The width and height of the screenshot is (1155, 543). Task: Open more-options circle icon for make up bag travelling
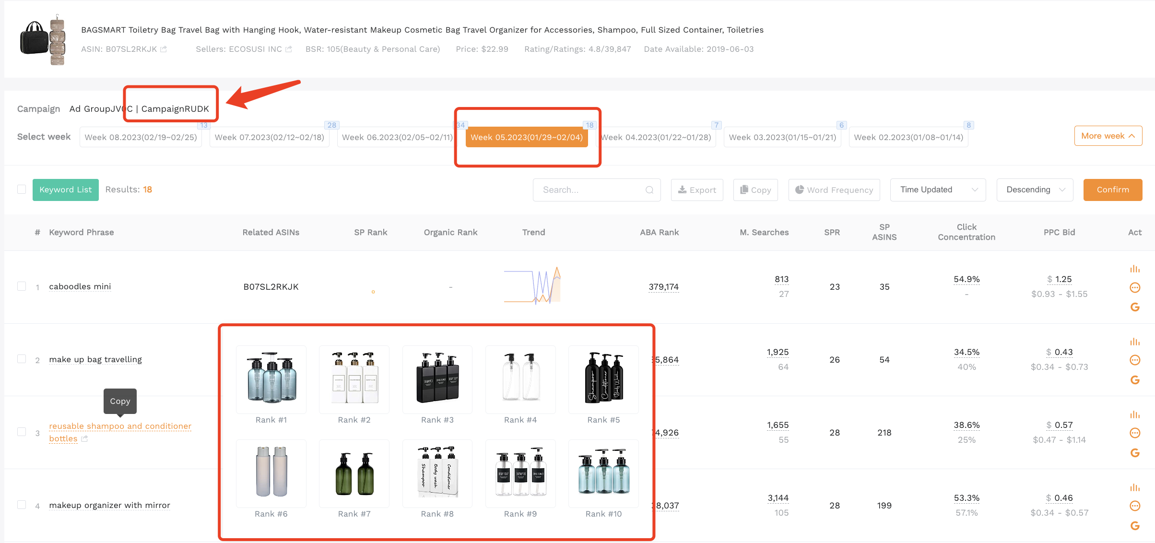pos(1135,360)
